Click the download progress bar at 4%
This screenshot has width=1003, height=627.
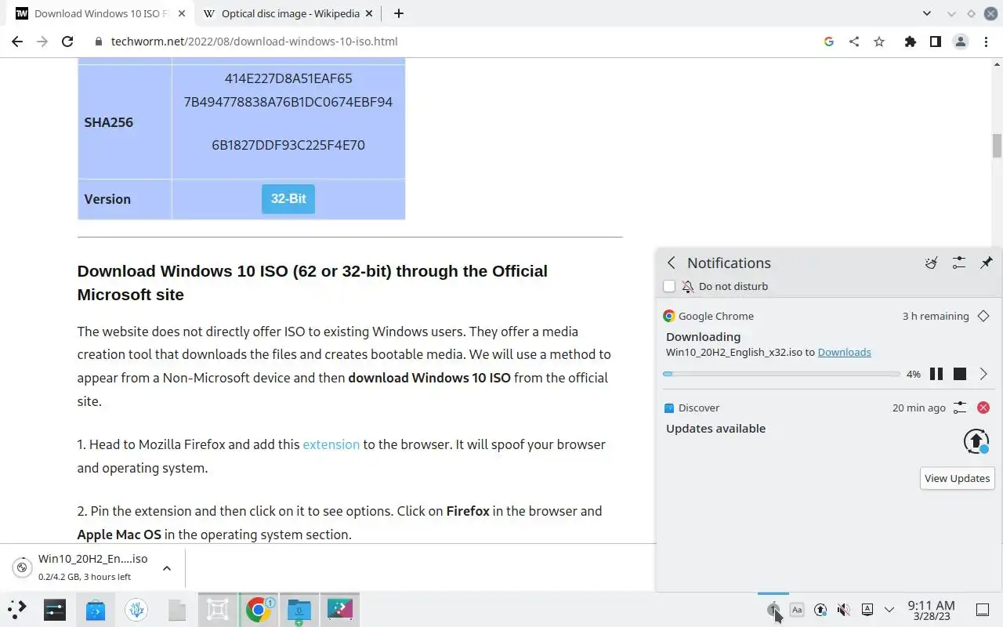(x=781, y=374)
